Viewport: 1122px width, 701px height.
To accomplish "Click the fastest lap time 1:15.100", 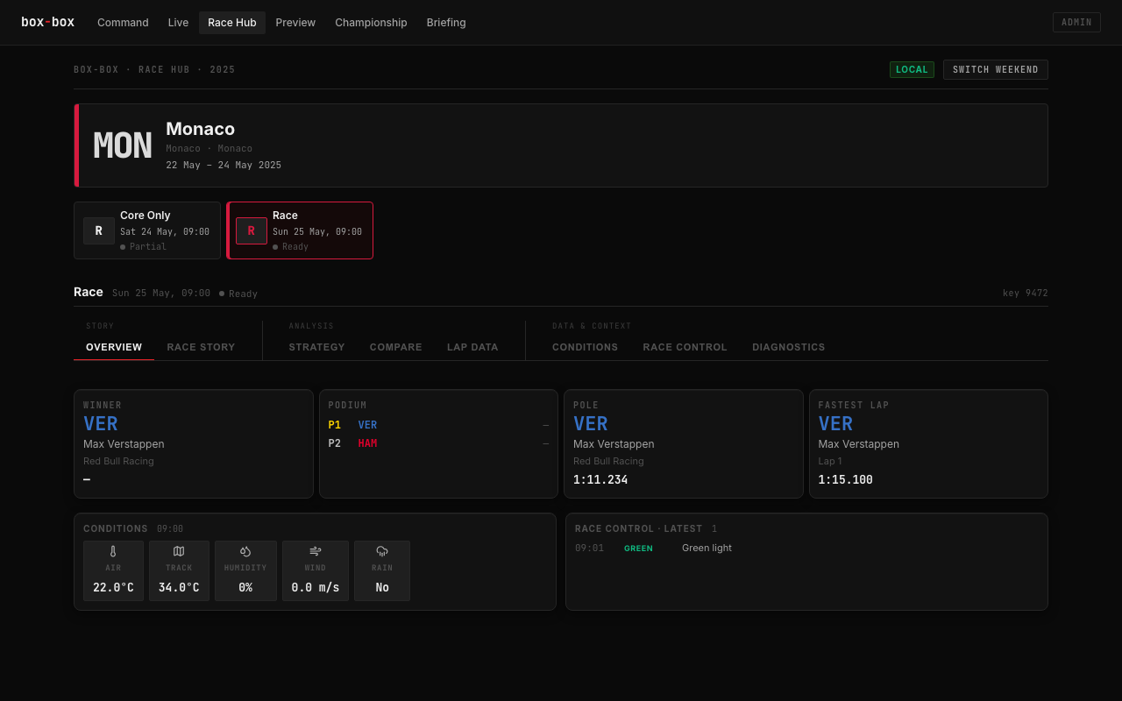I will [x=846, y=480].
